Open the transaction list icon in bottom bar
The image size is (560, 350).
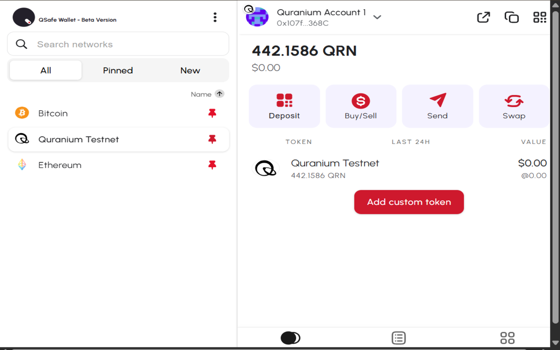tap(399, 337)
